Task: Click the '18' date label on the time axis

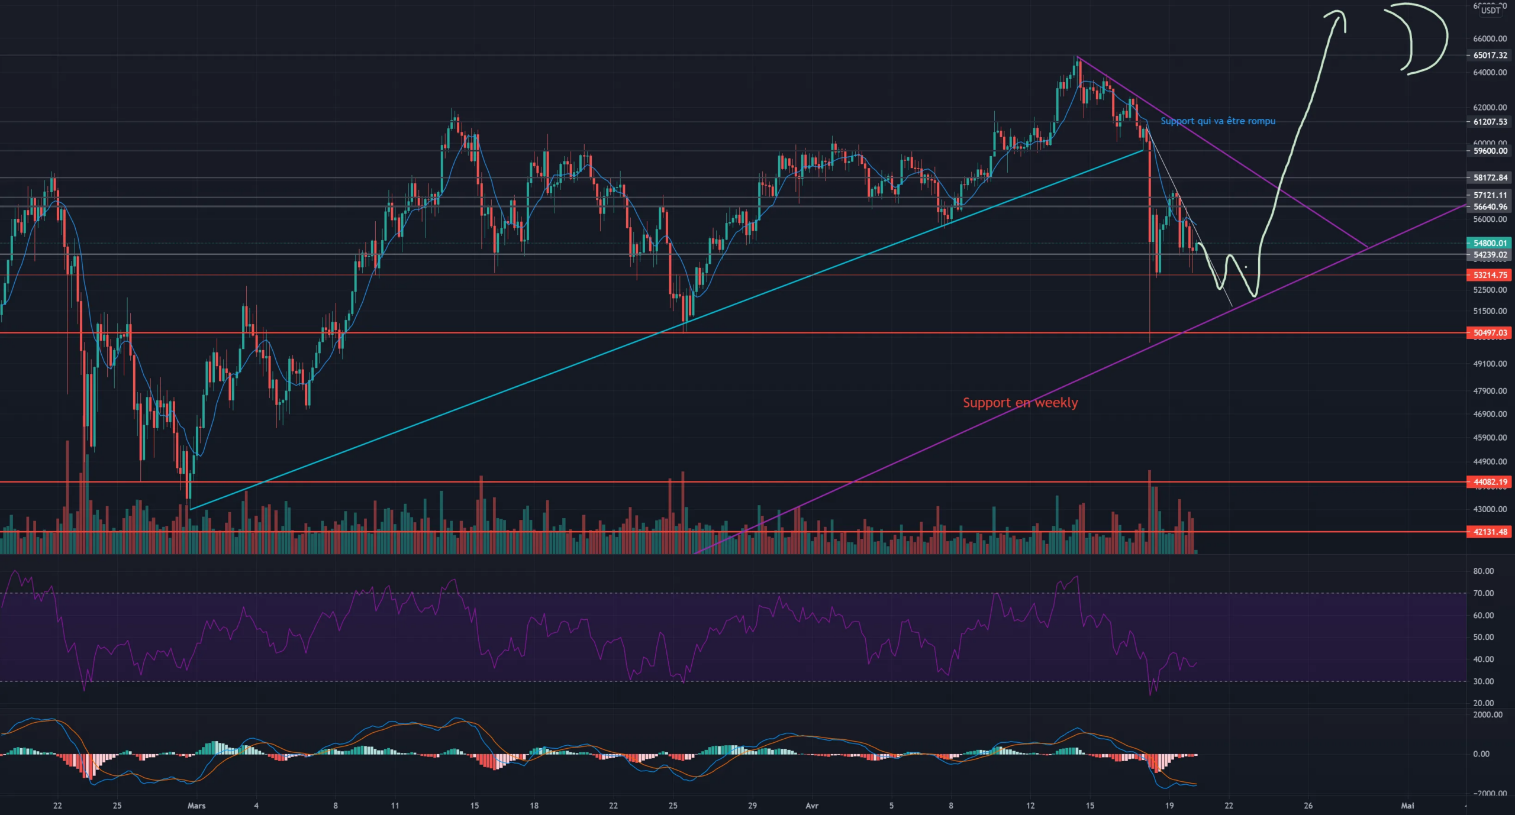Action: [534, 806]
